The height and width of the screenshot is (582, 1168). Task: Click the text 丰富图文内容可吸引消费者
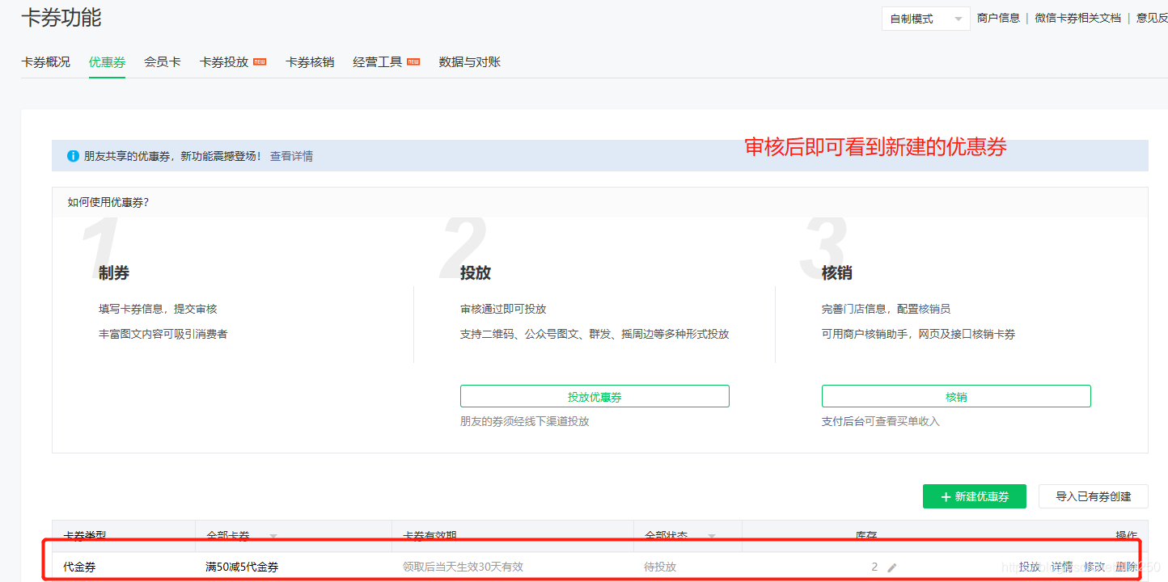[163, 334]
